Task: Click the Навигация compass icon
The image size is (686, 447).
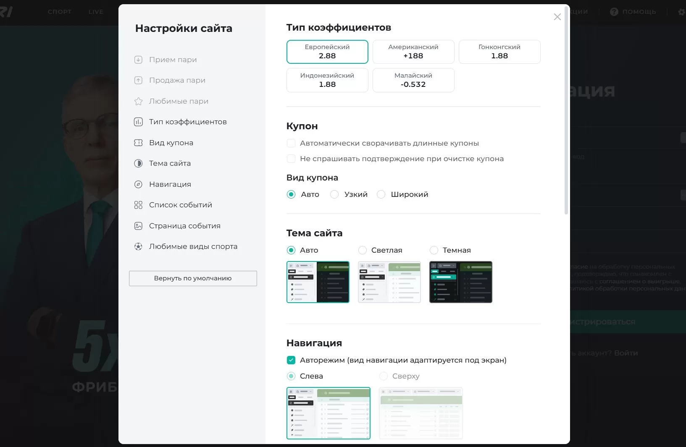Action: click(x=138, y=184)
